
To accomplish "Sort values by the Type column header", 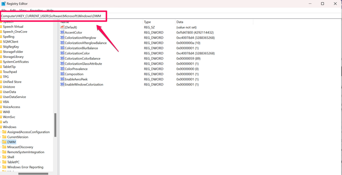I will coord(147,22).
